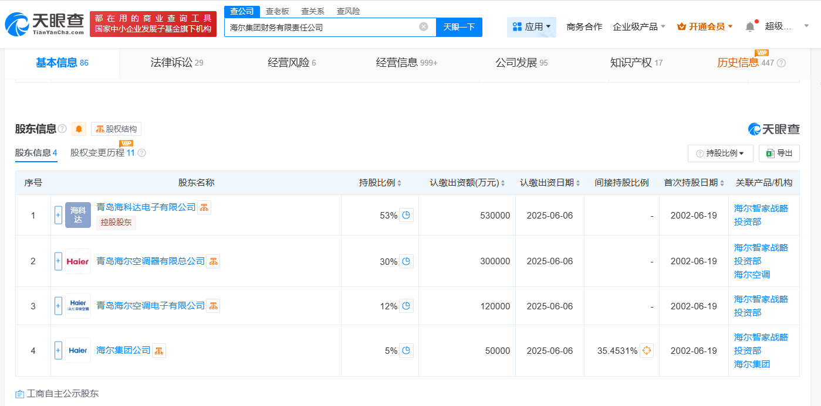This screenshot has width=821, height=406.
Task: Open the notification bell in header
Action: (x=750, y=26)
